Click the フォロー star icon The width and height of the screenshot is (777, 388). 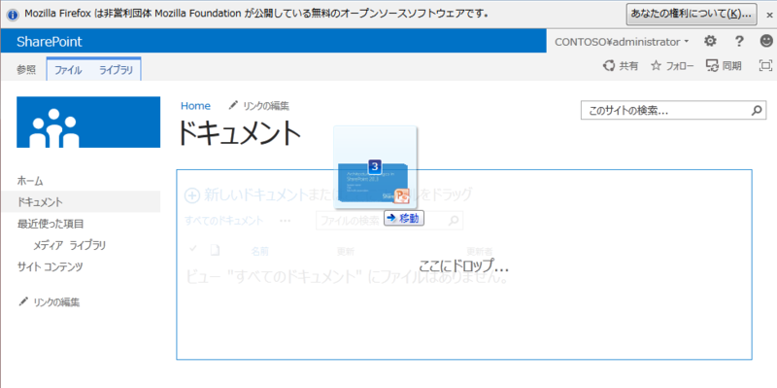(657, 65)
